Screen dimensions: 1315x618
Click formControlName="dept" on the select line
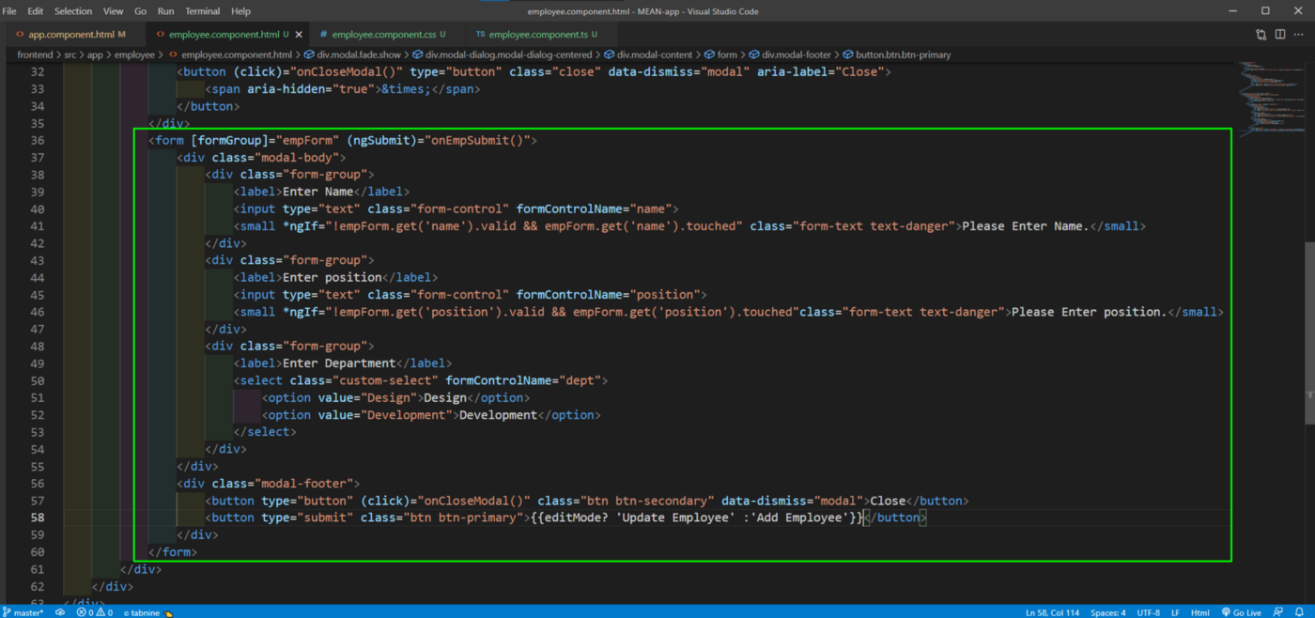pyautogui.click(x=523, y=380)
